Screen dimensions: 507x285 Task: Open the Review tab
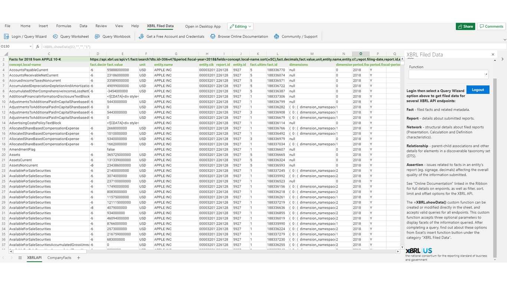tap(101, 26)
